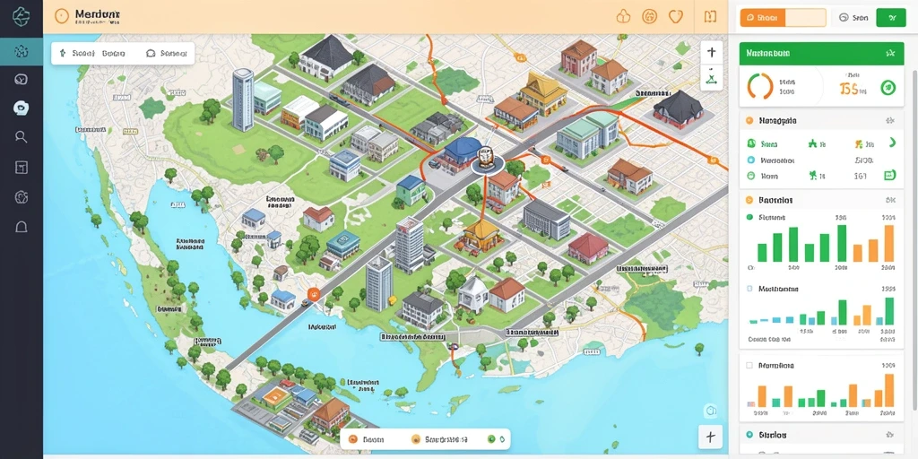This screenshot has width=918, height=459.
Task: Select the first tab in the map's floating toolbar
Action: coord(77,53)
